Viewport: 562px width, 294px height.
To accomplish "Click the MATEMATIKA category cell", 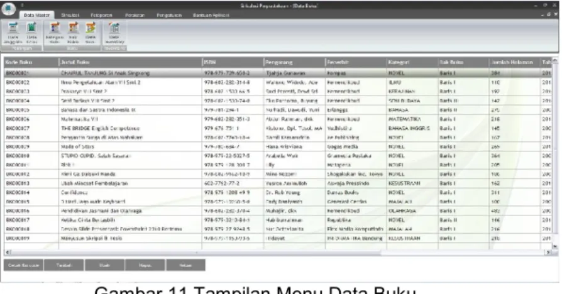I will pyautogui.click(x=412, y=119).
